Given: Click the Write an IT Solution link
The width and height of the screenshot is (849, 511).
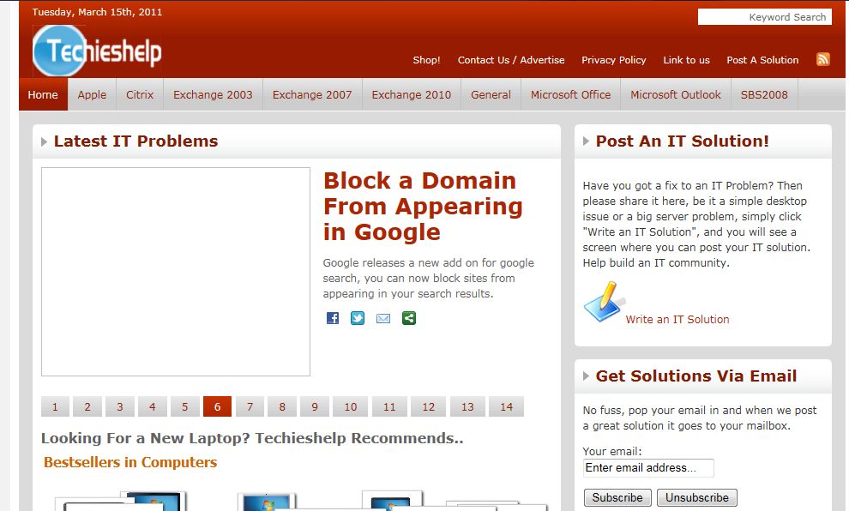Looking at the screenshot, I should pos(677,319).
